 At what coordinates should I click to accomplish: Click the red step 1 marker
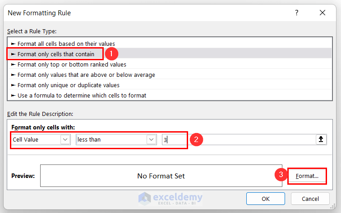pos(111,54)
